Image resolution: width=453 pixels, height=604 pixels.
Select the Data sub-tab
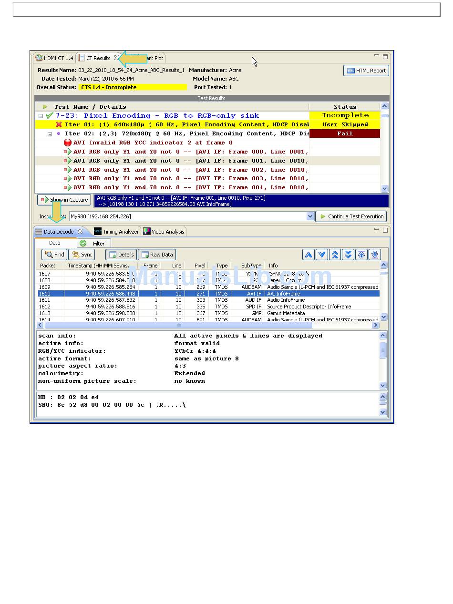[x=55, y=243]
